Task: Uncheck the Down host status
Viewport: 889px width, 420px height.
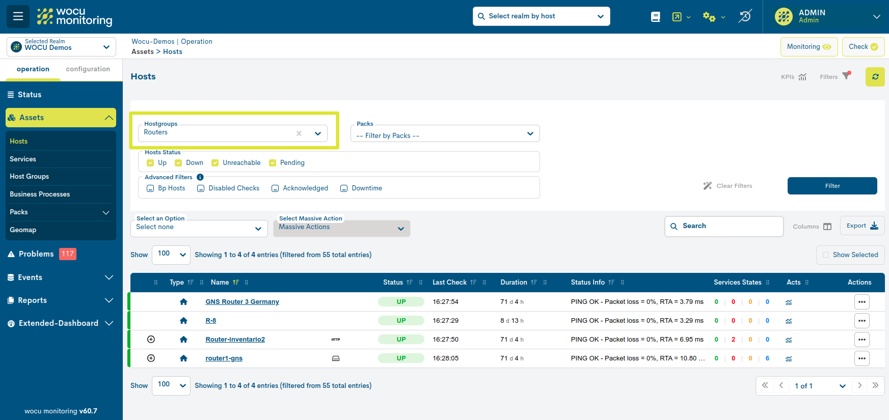Action: [178, 163]
